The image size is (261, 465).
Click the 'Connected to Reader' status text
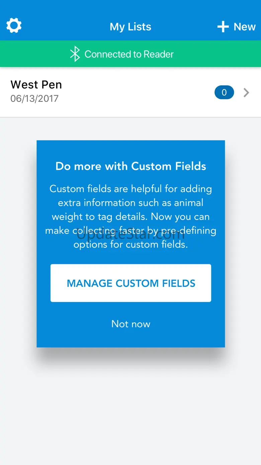(129, 54)
